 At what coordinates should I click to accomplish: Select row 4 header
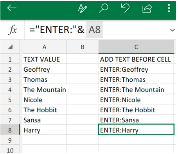coord(10,90)
